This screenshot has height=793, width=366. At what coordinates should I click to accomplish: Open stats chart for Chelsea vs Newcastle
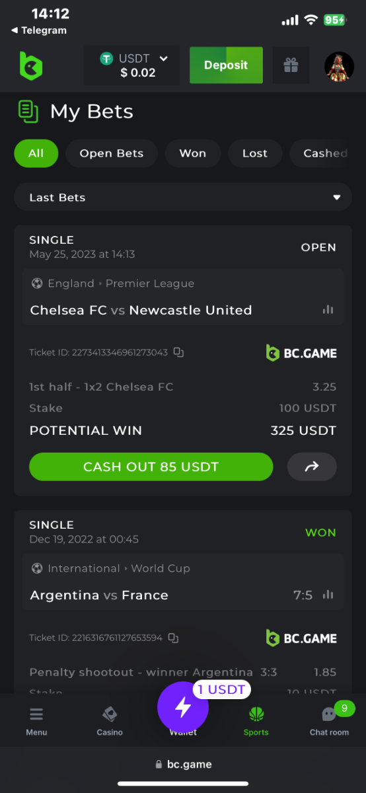click(x=328, y=310)
